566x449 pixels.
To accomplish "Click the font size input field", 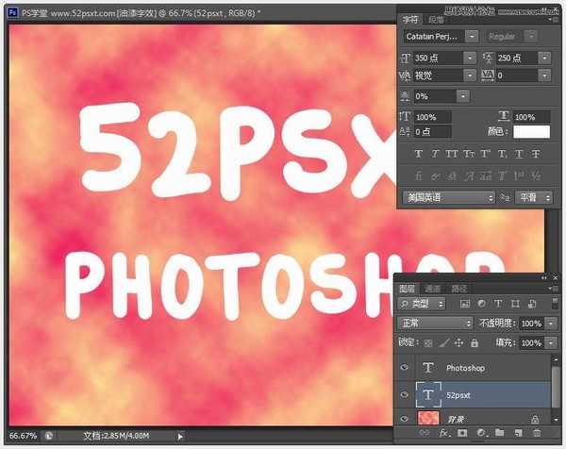I will coord(436,58).
